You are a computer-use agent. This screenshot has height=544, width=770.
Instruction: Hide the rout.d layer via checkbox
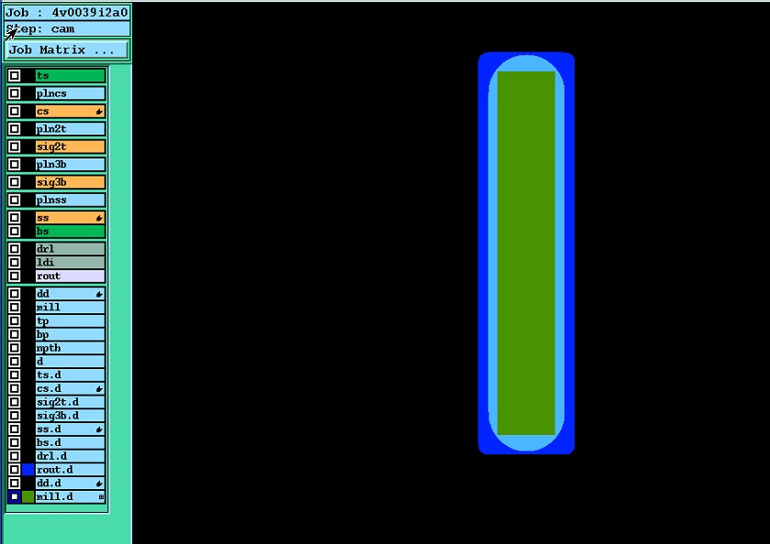point(15,470)
